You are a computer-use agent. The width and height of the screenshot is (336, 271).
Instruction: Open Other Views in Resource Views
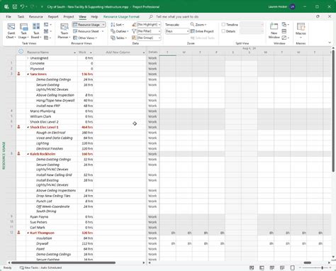pos(85,38)
